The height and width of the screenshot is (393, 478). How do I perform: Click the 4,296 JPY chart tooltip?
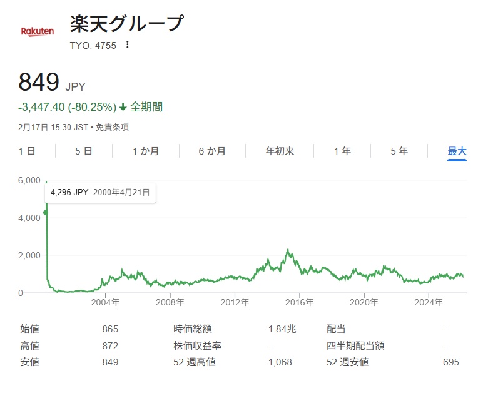[x=100, y=193]
